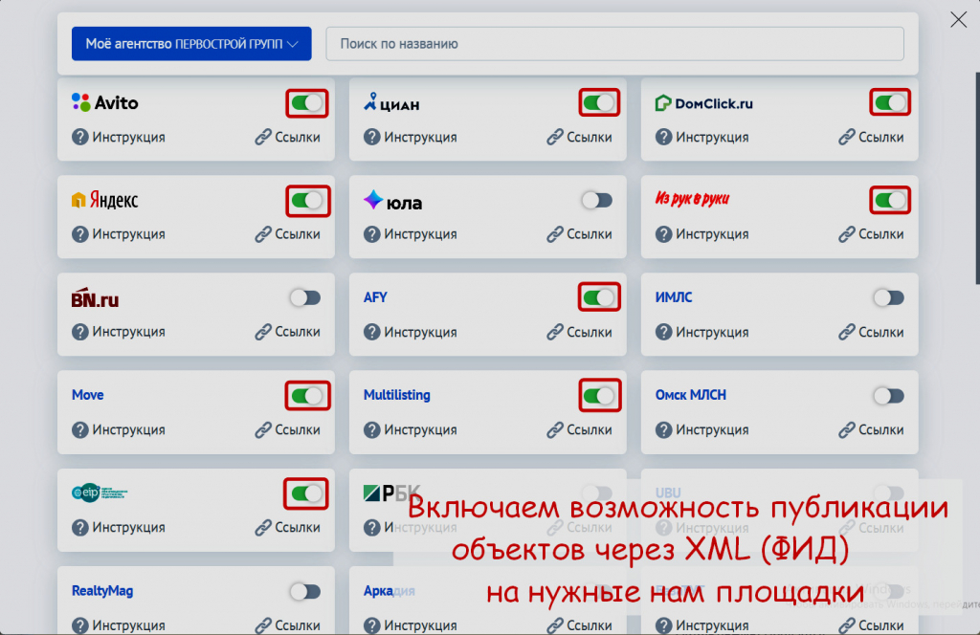Open the Моё агентство ПЕРВОСТРОЙ ГРУПП dropdown

(x=191, y=44)
